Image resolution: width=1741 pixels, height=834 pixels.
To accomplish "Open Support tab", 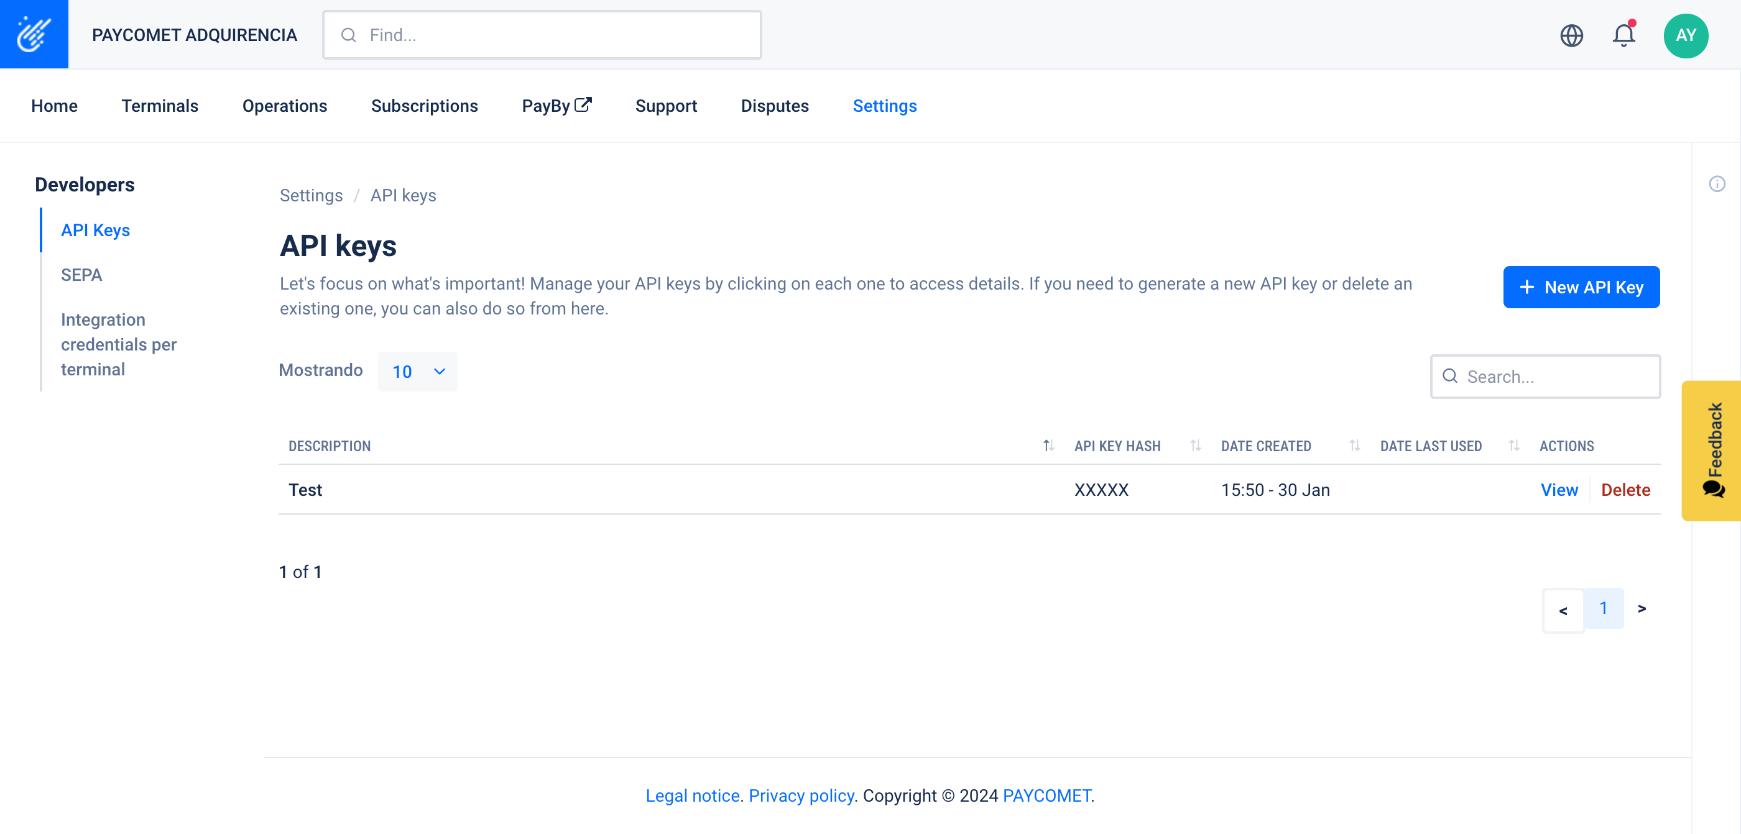I will point(666,106).
